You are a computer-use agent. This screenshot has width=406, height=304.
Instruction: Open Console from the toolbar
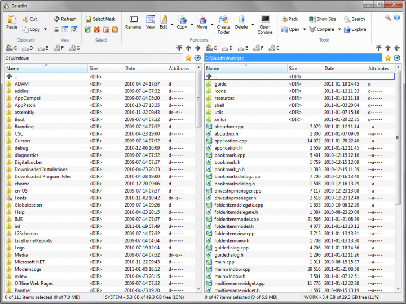pyautogui.click(x=265, y=25)
